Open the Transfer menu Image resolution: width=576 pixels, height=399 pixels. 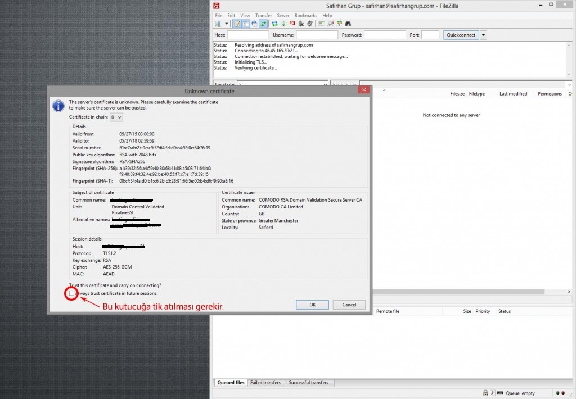tap(263, 15)
